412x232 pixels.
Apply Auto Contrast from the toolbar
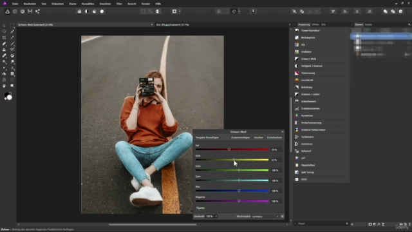pyautogui.click(x=87, y=12)
